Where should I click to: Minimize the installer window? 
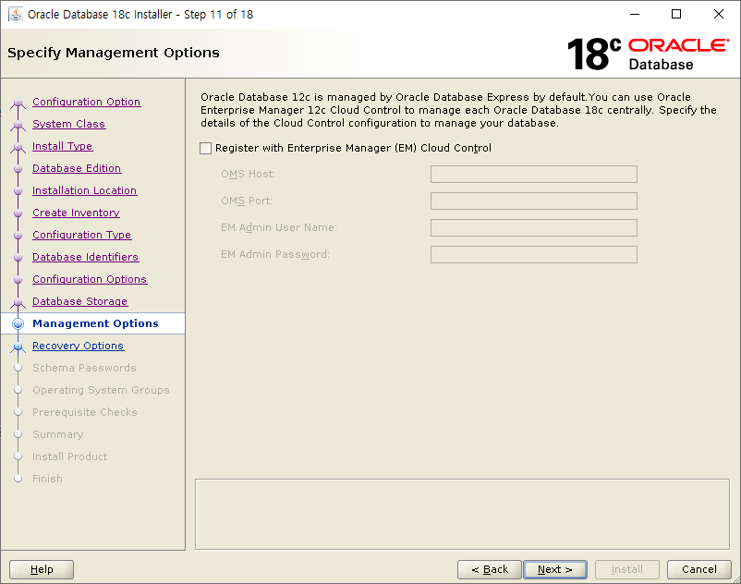(635, 14)
